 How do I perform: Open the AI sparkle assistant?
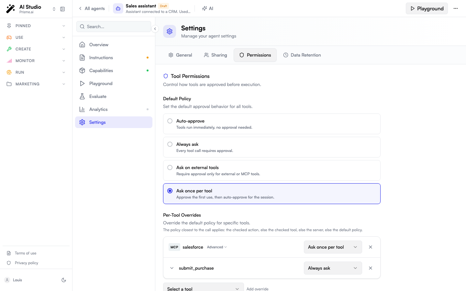tap(207, 8)
